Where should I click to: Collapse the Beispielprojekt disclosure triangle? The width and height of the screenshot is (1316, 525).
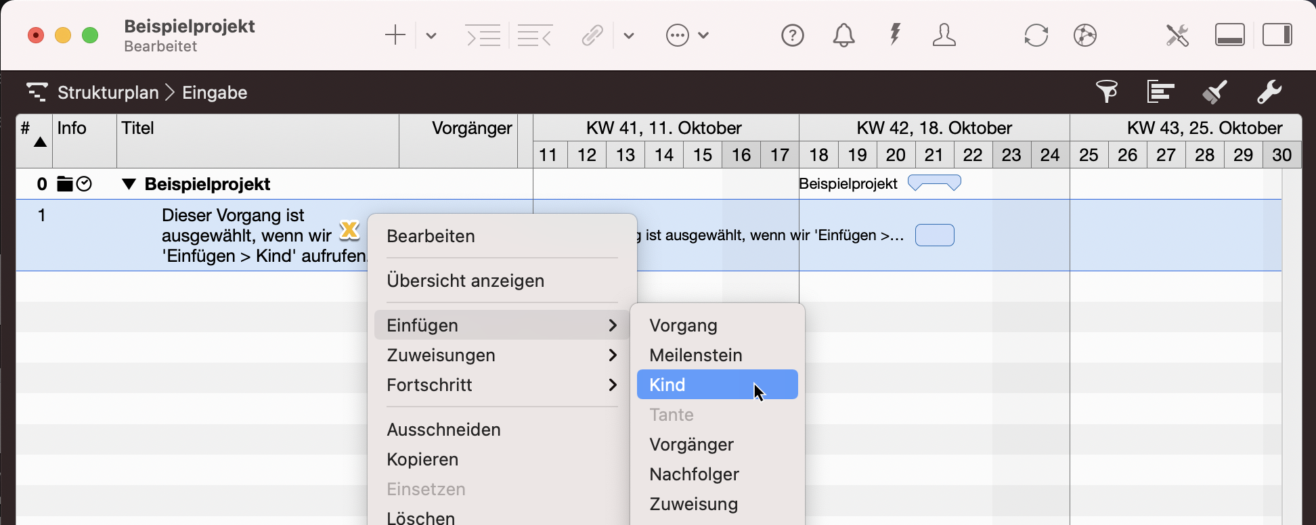pos(129,184)
